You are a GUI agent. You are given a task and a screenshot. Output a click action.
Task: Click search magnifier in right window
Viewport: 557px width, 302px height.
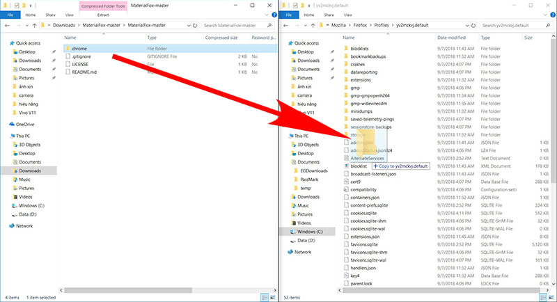tap(548, 26)
